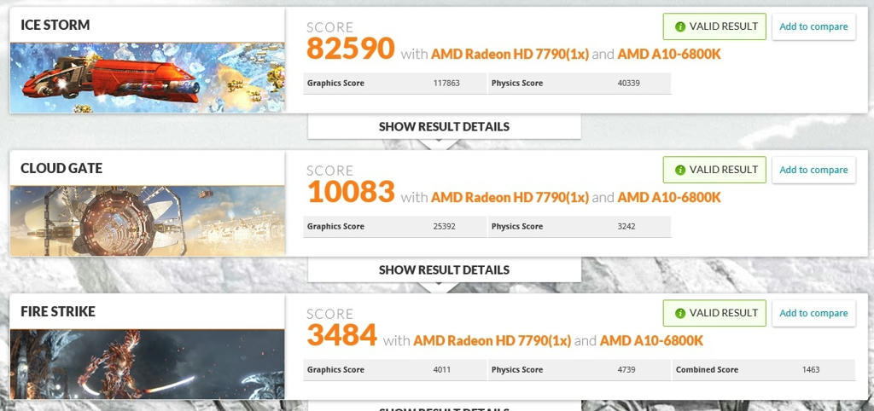Viewport: 874px width, 411px height.
Task: Open Fire Strike Valid Result badge
Action: click(714, 313)
